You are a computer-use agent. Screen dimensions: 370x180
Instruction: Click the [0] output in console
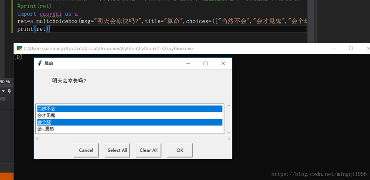(x=18, y=57)
